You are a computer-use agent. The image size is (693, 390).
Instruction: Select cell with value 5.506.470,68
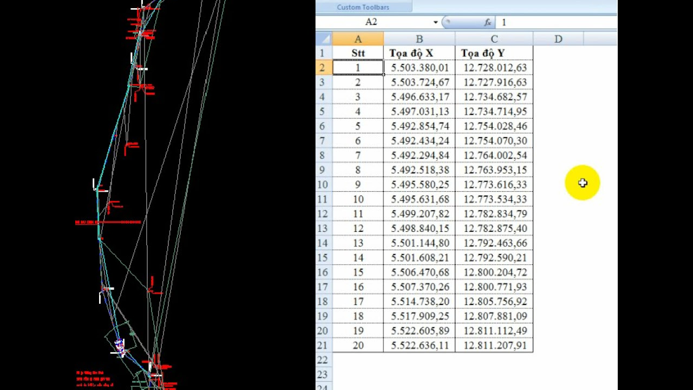pos(419,272)
